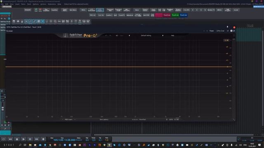Click the COLORS toolbar button
Screen dimensions: 264x148
point(186,10)
